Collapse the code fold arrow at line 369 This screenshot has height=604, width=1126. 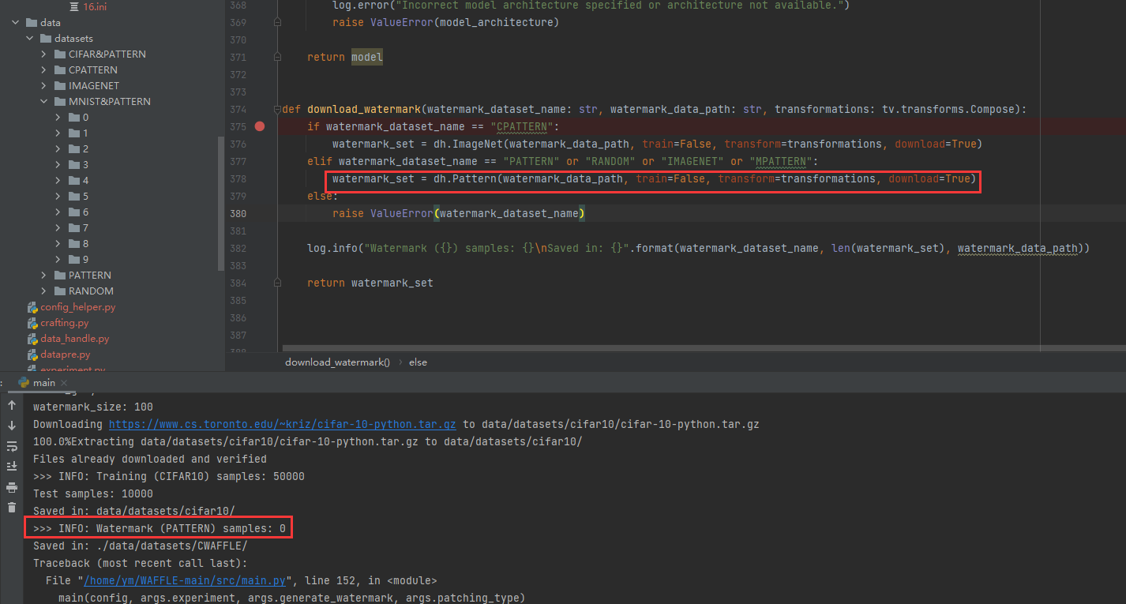276,21
